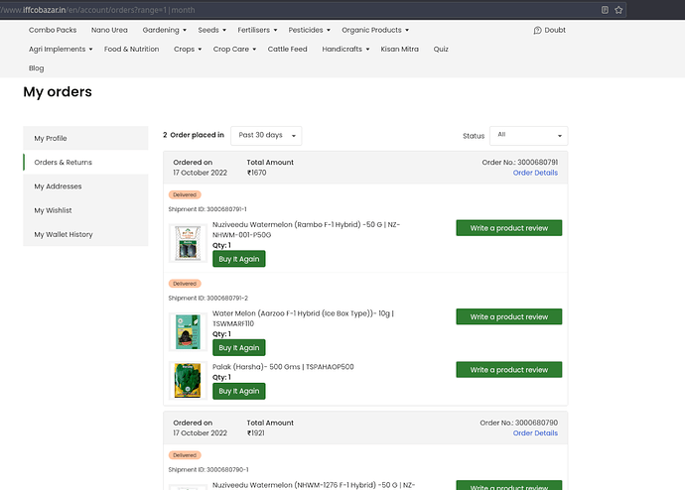Select the ₹1670 total amount text

[x=256, y=173]
